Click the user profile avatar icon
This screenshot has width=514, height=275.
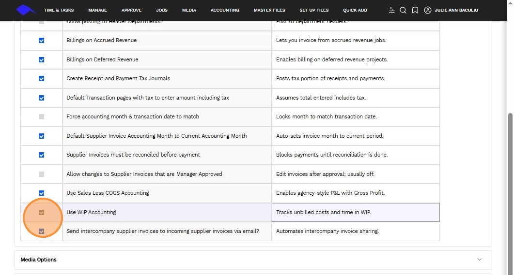click(428, 10)
